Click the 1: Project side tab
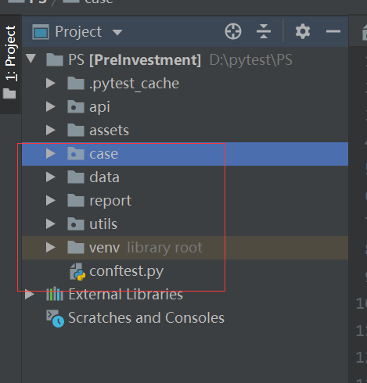This screenshot has height=383, width=367. (x=10, y=64)
